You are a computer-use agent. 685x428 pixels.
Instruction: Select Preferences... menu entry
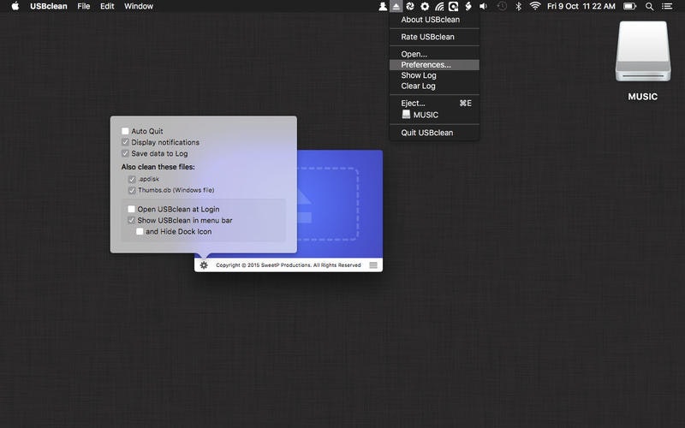434,65
